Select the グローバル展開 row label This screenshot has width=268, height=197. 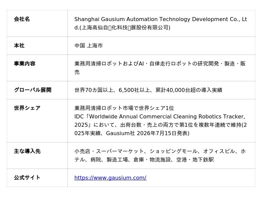(32, 90)
